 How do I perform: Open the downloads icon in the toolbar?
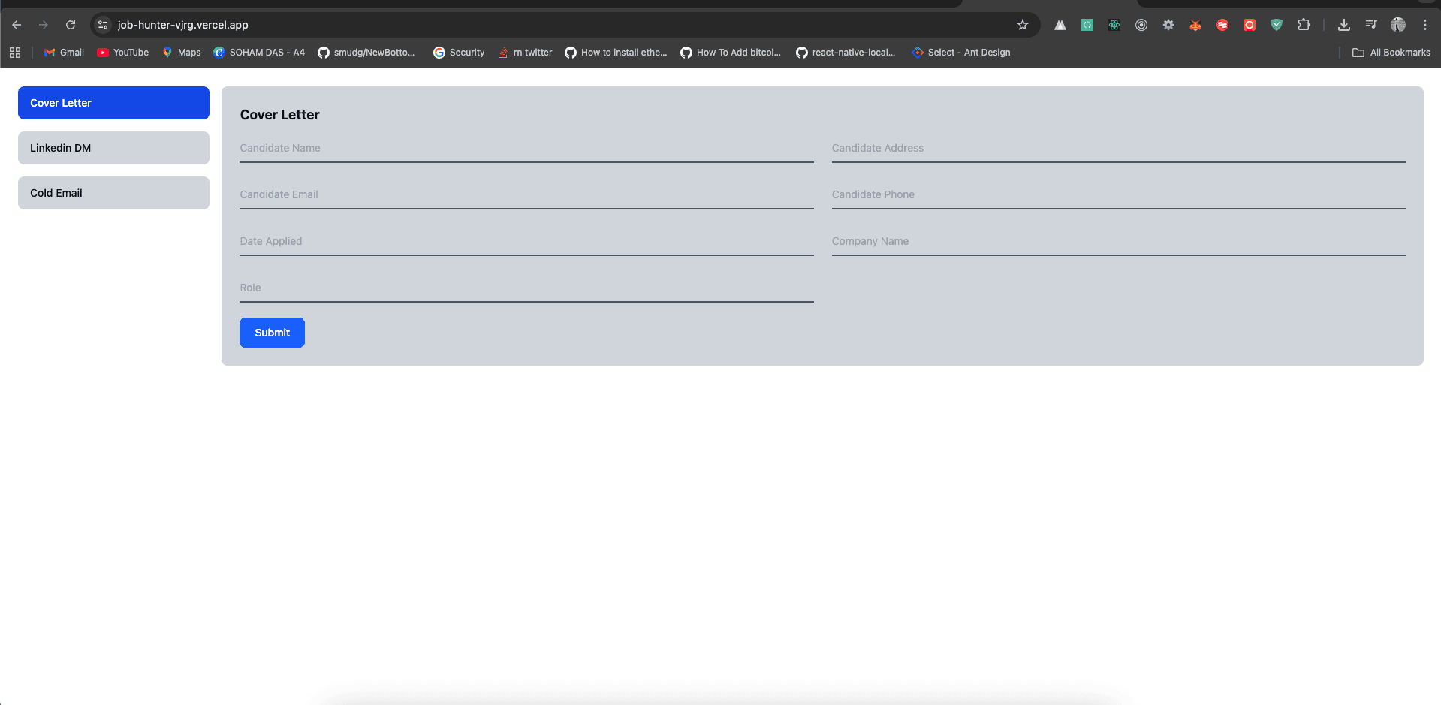1344,25
